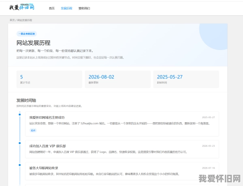Screen dimensions: 243x186
Task: Click the 起始时间 label
Action: coord(162,83)
